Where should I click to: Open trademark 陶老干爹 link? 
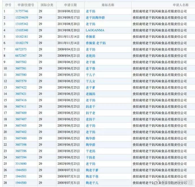click(92, 170)
